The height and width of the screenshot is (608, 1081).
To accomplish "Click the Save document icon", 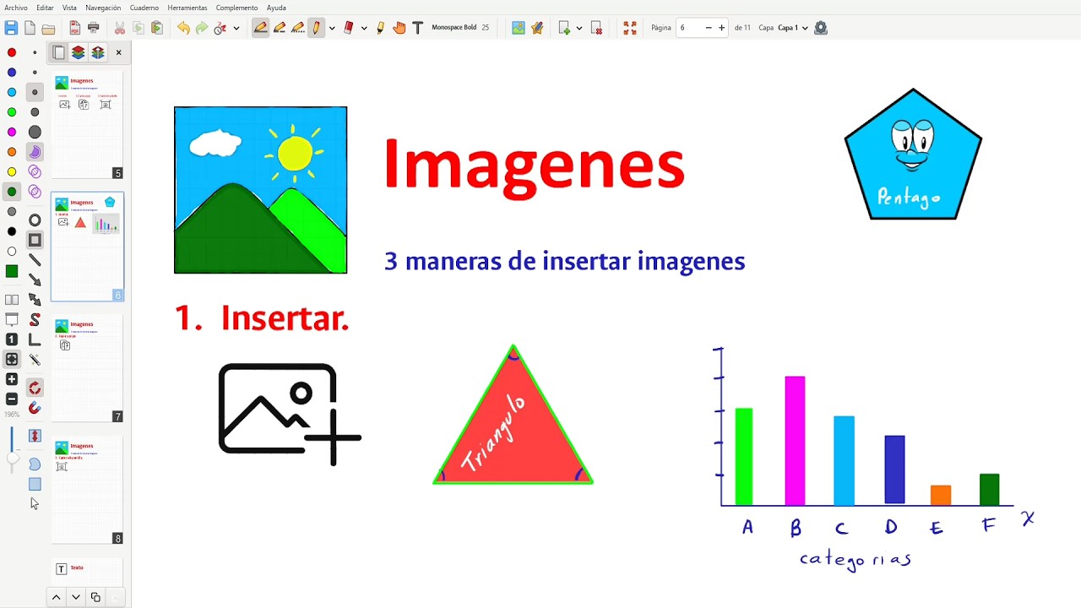I will [11, 28].
